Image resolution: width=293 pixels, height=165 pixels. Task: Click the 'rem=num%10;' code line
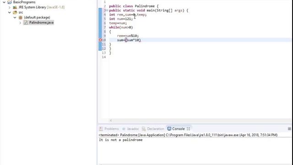[x=128, y=36]
